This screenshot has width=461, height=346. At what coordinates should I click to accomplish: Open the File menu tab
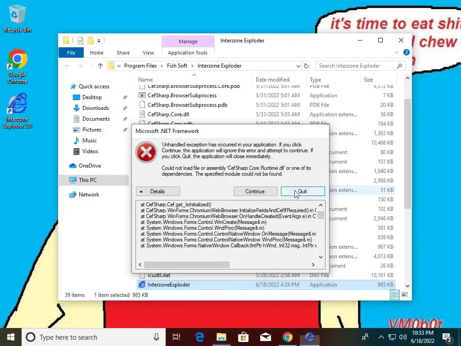coord(71,53)
